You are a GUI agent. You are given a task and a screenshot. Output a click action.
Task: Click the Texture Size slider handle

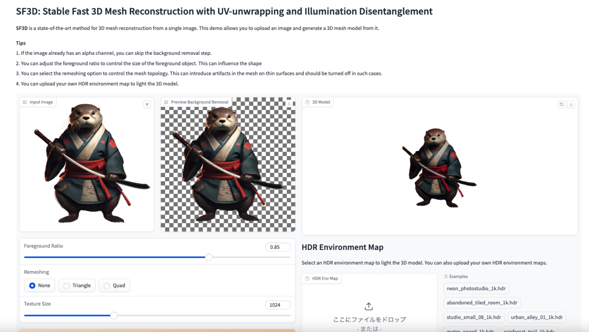(x=114, y=316)
